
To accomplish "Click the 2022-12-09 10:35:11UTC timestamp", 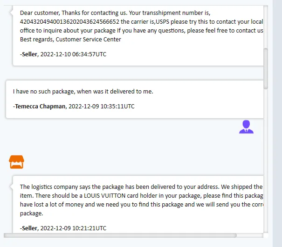I will coord(102,107).
